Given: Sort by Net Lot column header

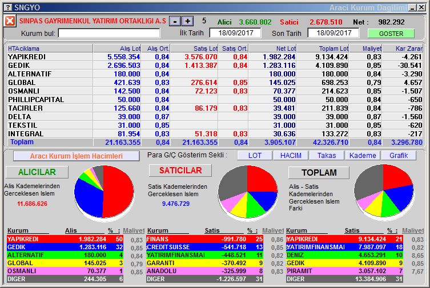Looking at the screenshot, I should 272,48.
